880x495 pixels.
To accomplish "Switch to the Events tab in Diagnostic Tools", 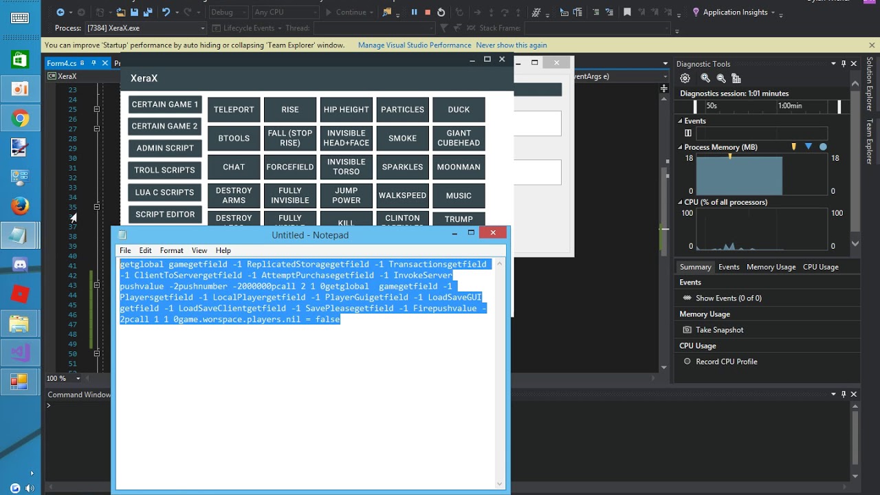I will [x=729, y=267].
